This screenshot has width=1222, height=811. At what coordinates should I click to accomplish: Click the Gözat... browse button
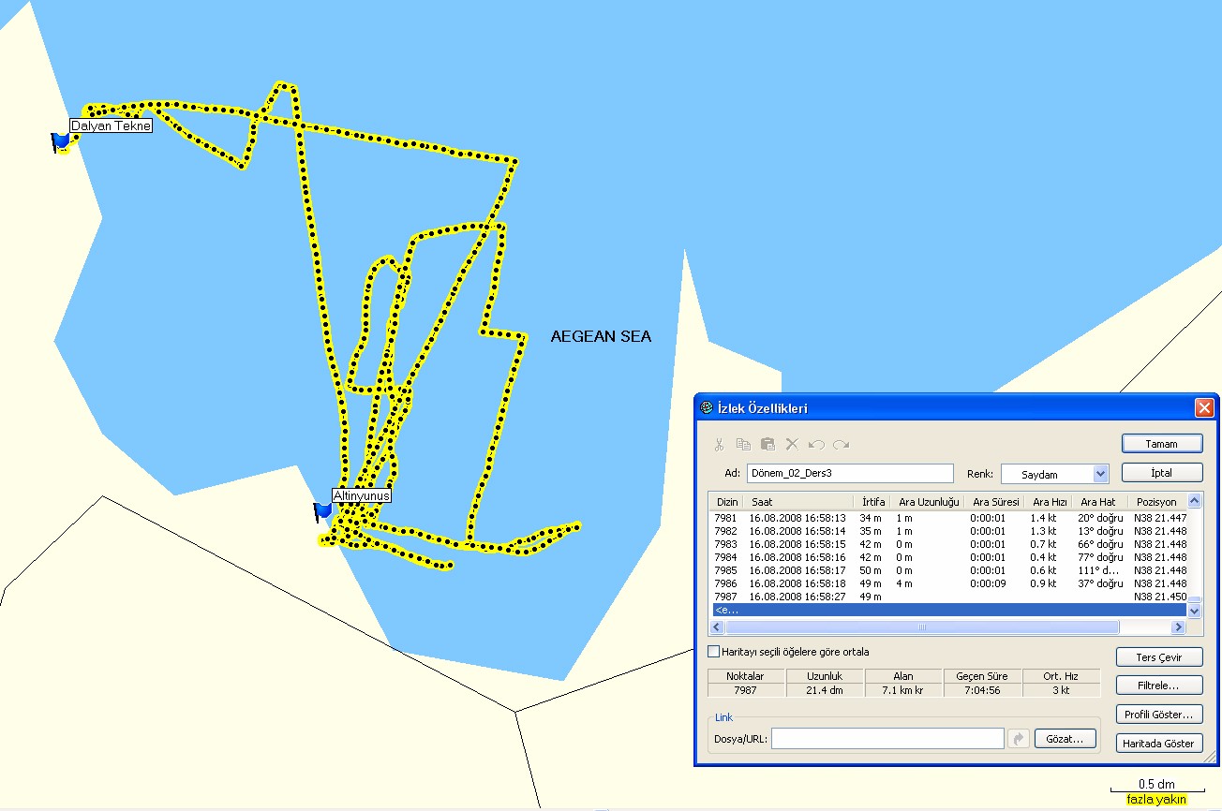pyautogui.click(x=1066, y=739)
